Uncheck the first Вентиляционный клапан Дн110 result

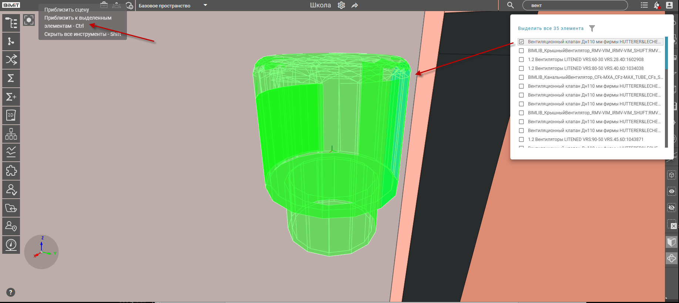point(521,42)
